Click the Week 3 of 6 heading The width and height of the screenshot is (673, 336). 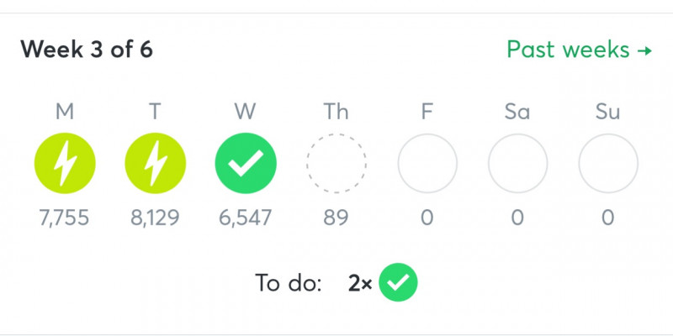(87, 50)
